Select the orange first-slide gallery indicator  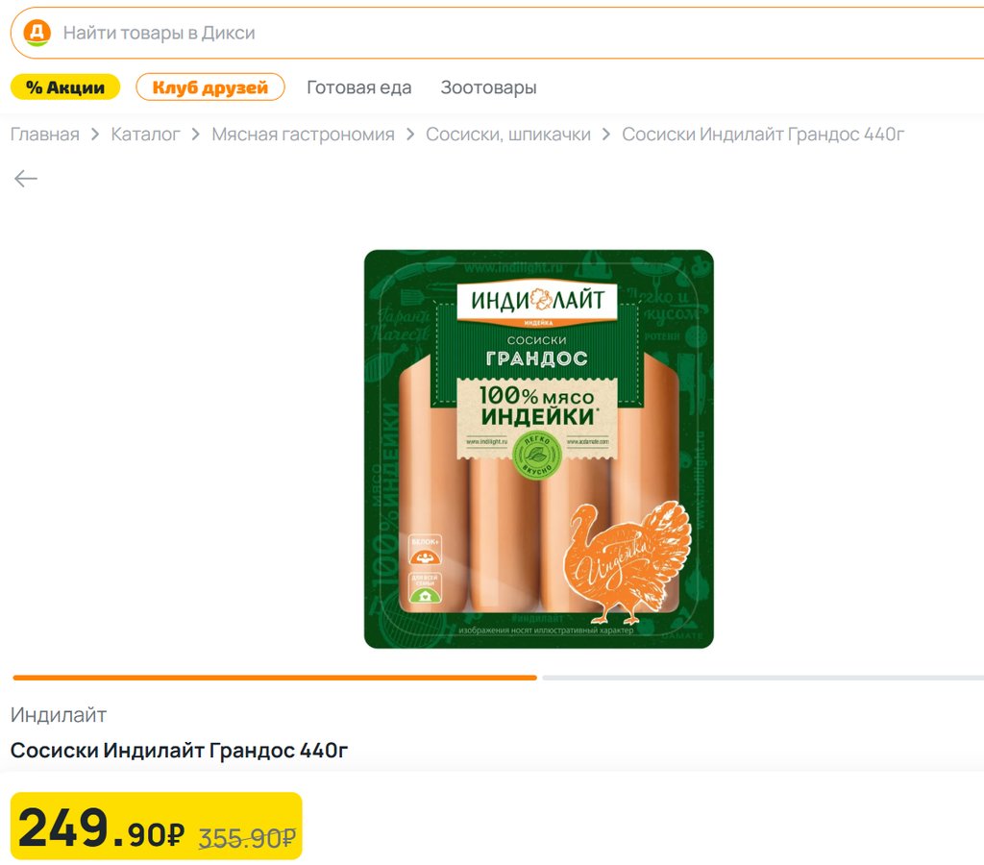[x=275, y=678]
